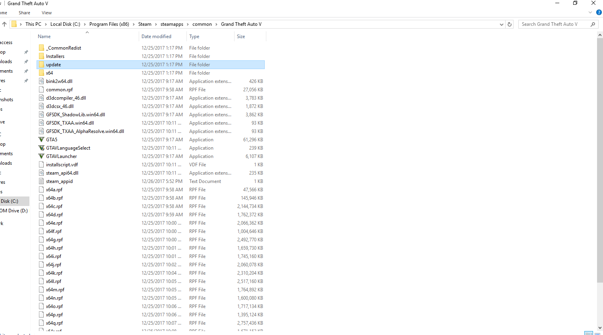Click the file list scrollbar up arrow

(x=600, y=35)
